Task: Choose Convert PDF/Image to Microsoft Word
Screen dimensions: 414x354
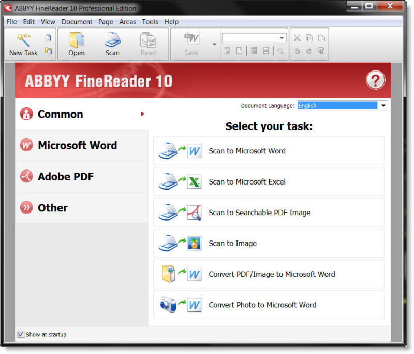Action: [269, 274]
